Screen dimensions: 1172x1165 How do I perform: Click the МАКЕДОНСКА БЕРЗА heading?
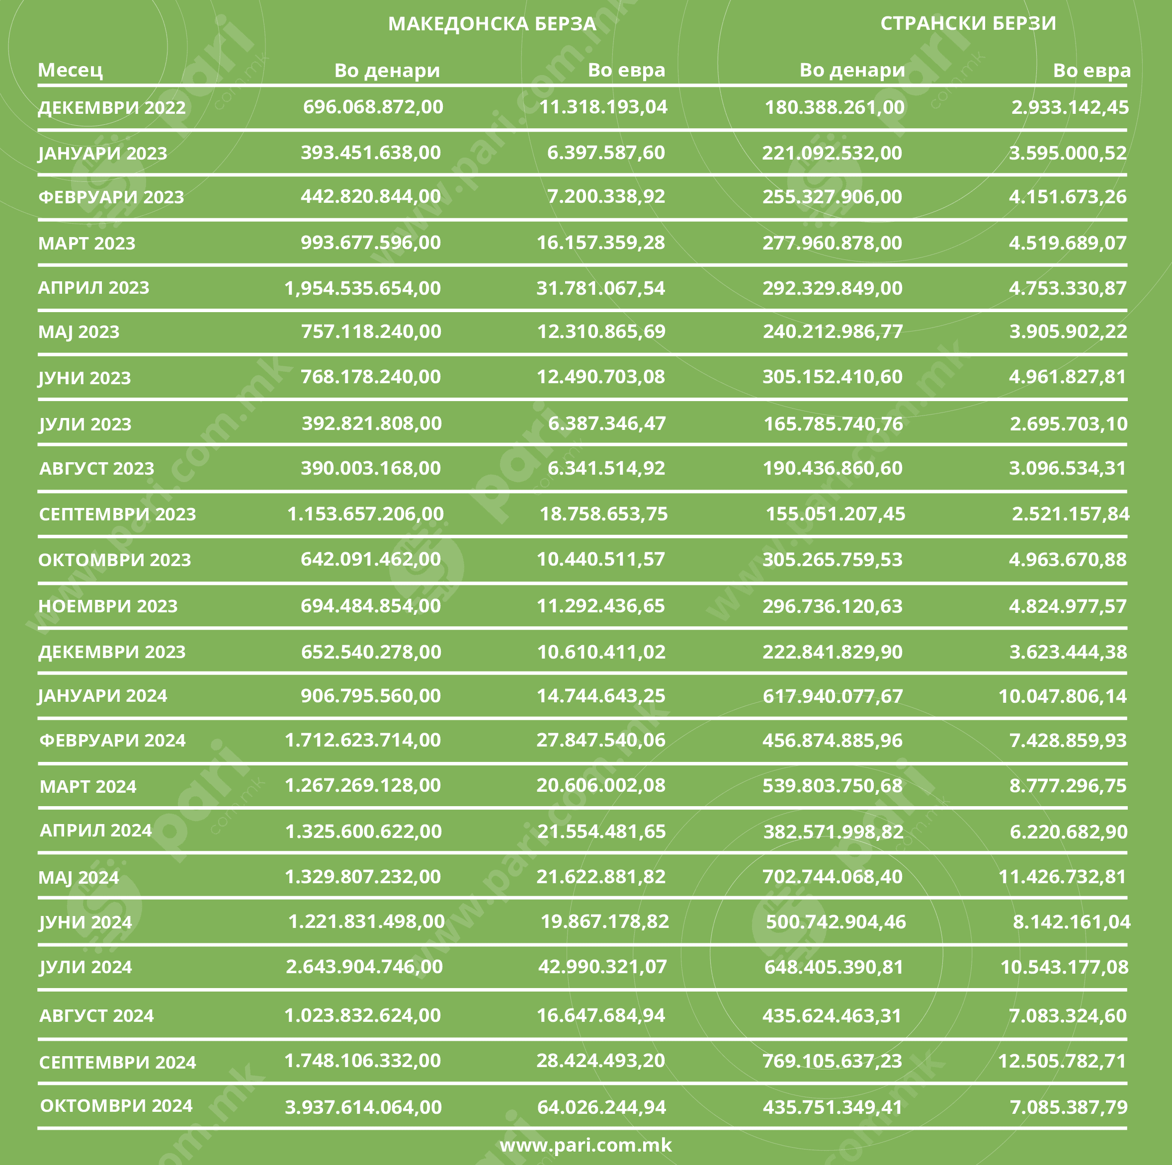[x=492, y=24]
